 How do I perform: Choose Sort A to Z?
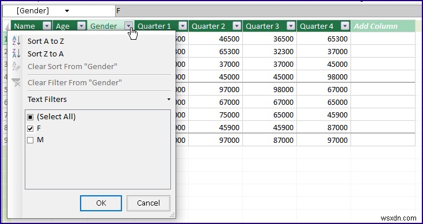click(45, 41)
